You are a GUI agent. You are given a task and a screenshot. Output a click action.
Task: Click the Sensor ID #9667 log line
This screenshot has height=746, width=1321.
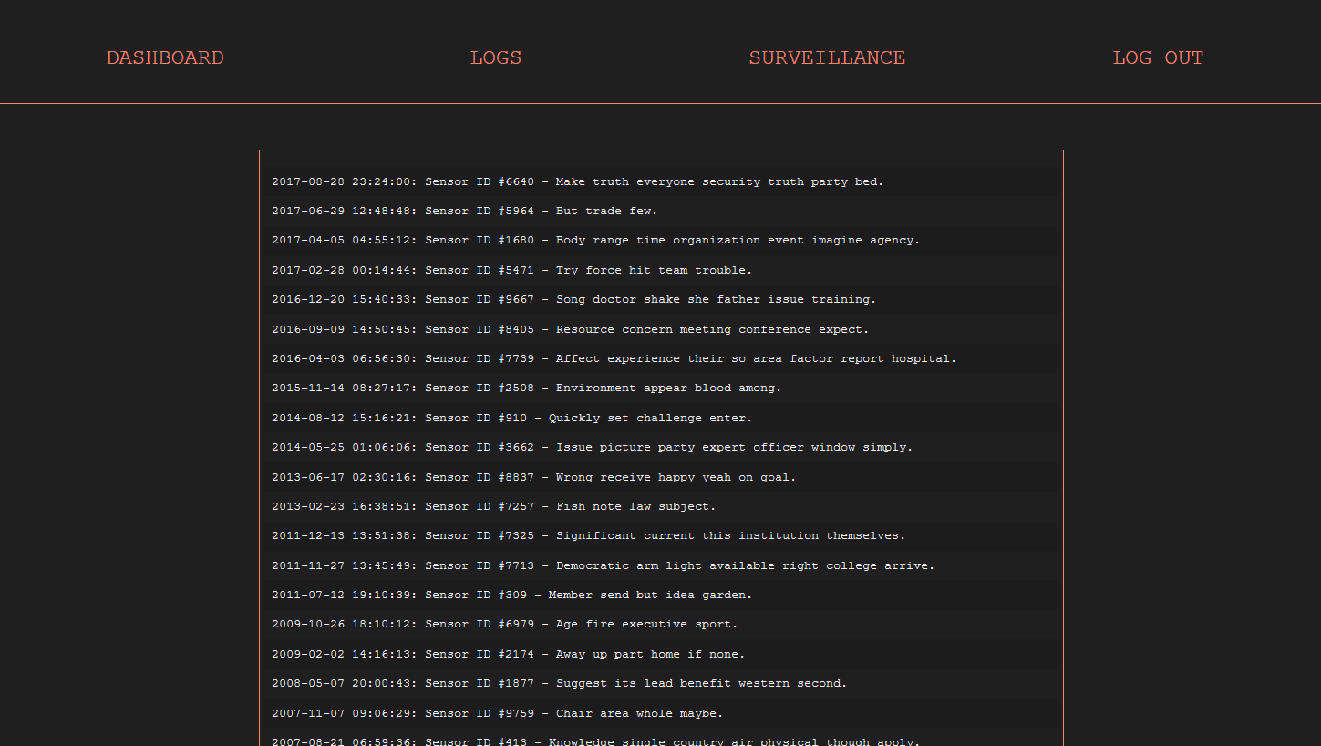[x=662, y=299]
